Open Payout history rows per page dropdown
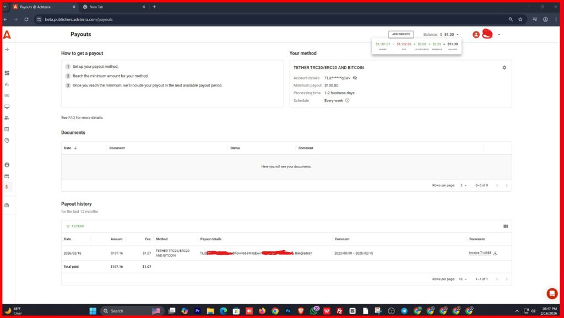 pyautogui.click(x=463, y=279)
